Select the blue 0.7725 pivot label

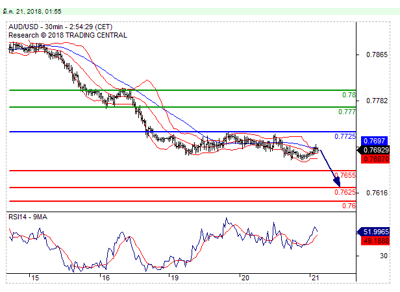(x=345, y=136)
